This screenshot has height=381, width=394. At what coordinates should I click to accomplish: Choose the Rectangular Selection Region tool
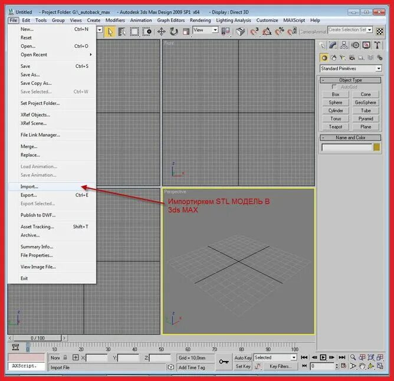(x=134, y=32)
